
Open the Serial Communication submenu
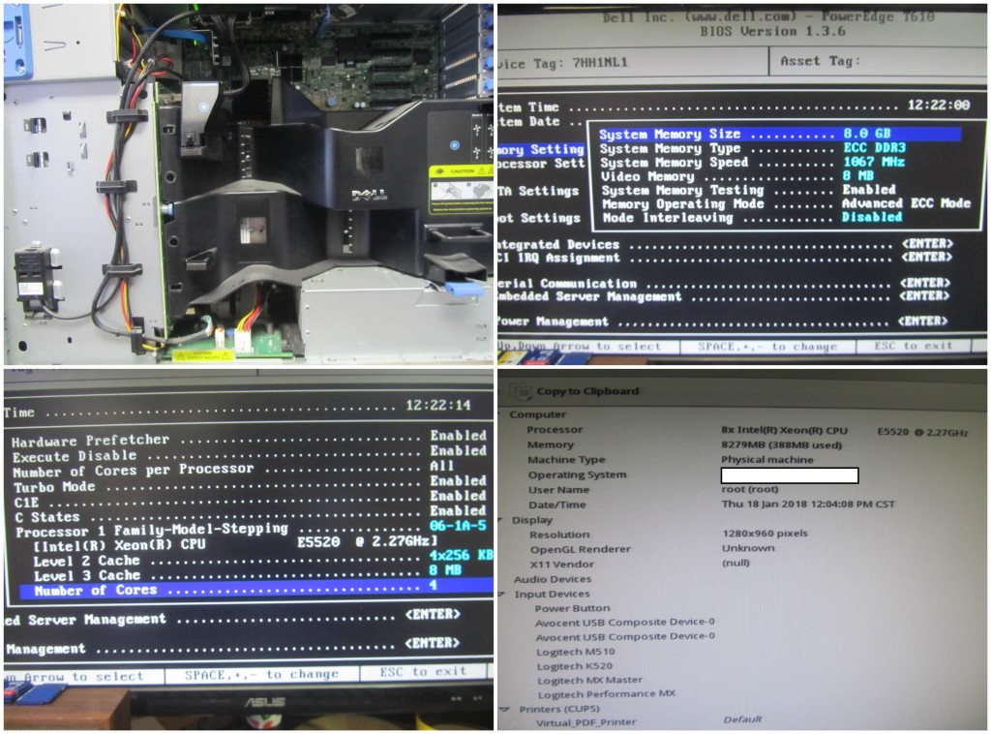pyautogui.click(x=724, y=284)
